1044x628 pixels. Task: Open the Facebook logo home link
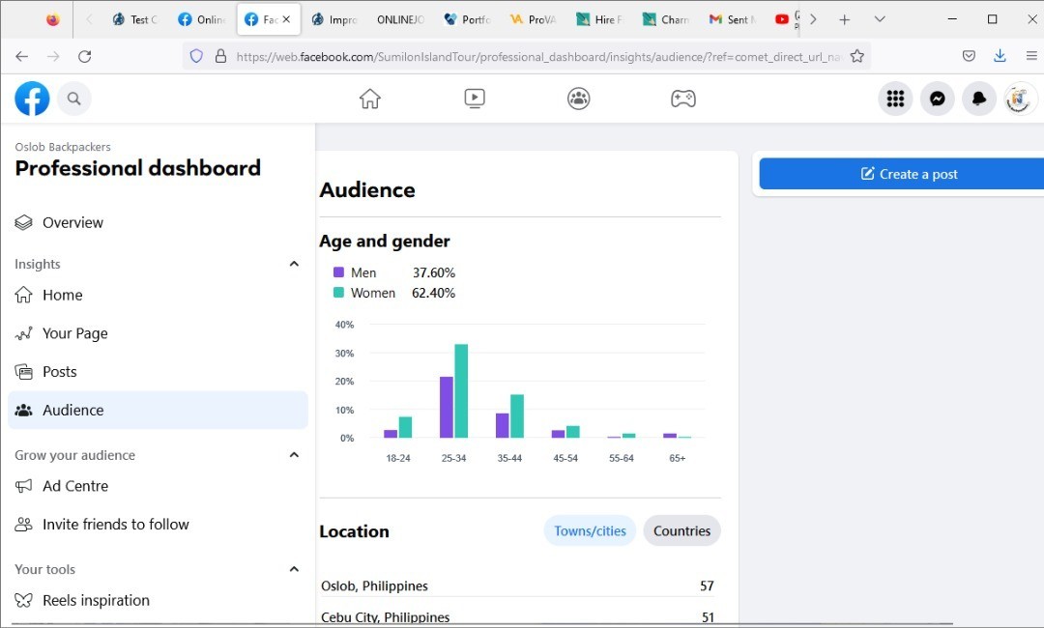(x=32, y=99)
